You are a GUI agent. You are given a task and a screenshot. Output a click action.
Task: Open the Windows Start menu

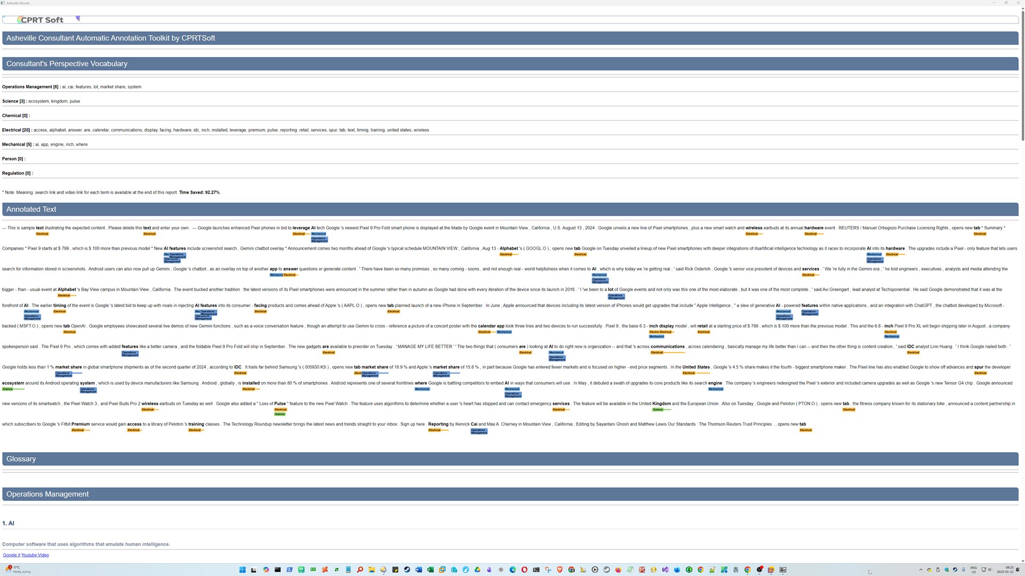[x=242, y=570]
